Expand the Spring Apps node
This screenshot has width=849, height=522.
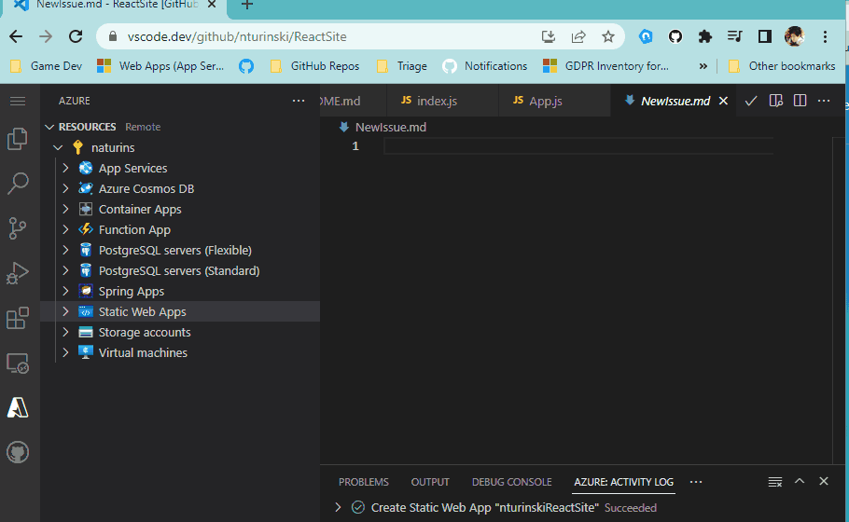[x=65, y=291]
